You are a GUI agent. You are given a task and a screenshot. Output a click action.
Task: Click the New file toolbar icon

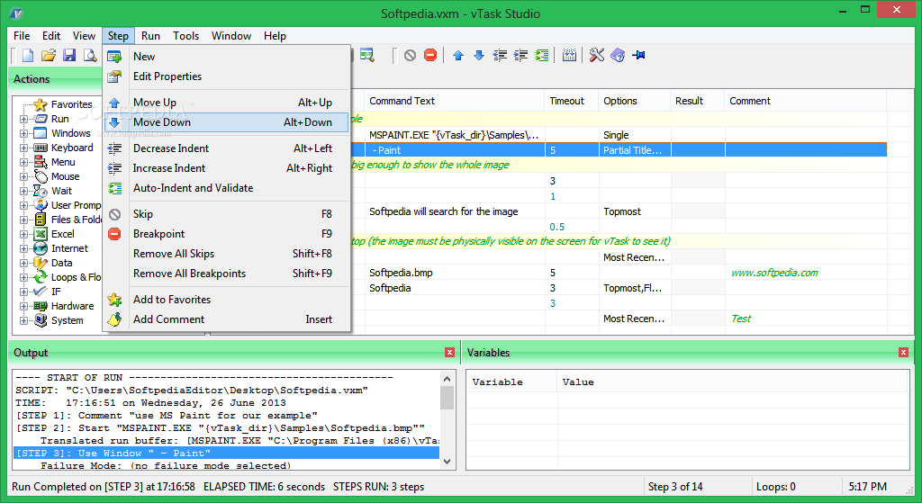pos(28,55)
